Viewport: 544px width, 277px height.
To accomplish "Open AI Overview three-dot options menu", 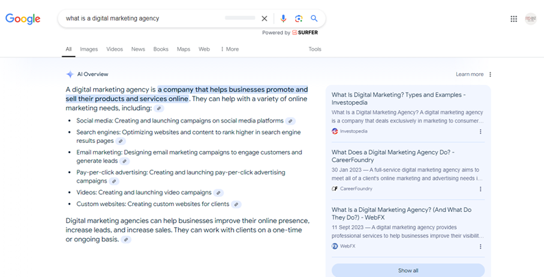I will pyautogui.click(x=491, y=75).
